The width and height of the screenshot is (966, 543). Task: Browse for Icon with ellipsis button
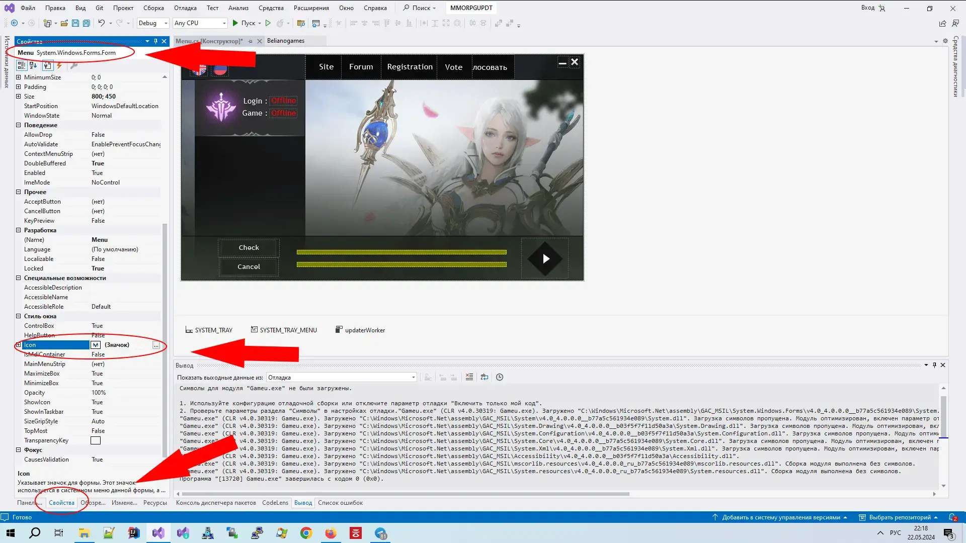[x=156, y=345]
